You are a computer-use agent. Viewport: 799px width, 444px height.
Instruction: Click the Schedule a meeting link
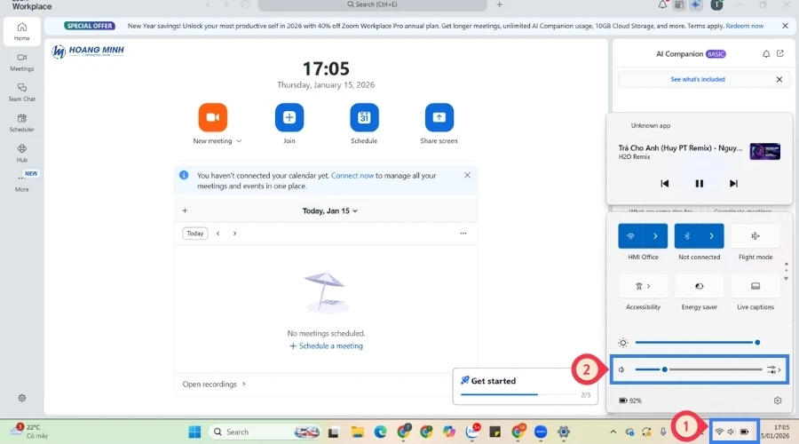327,345
